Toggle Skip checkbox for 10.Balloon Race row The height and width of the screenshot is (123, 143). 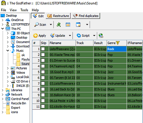coord(43,95)
